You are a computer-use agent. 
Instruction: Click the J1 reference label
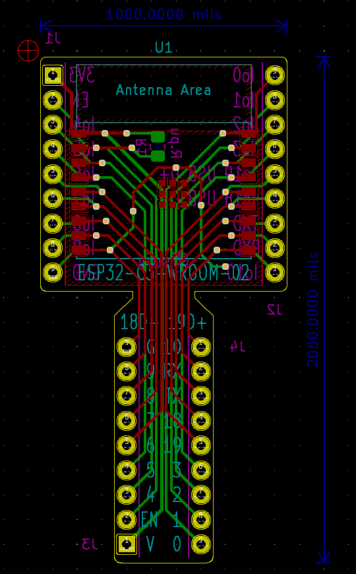point(53,38)
